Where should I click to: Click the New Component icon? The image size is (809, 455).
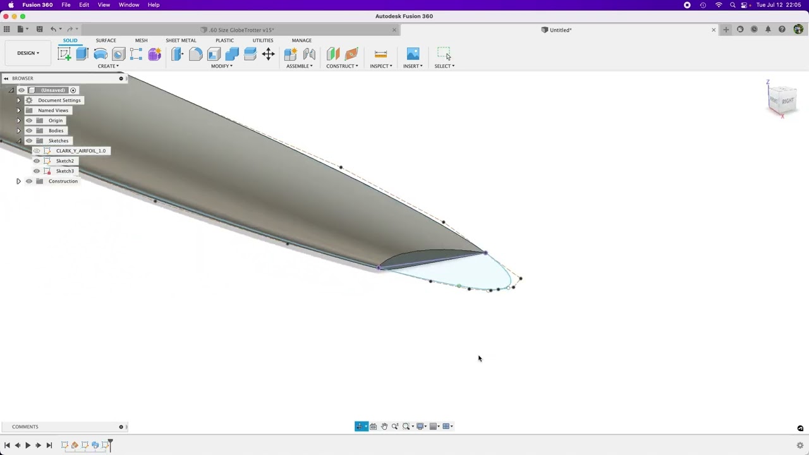pos(291,54)
